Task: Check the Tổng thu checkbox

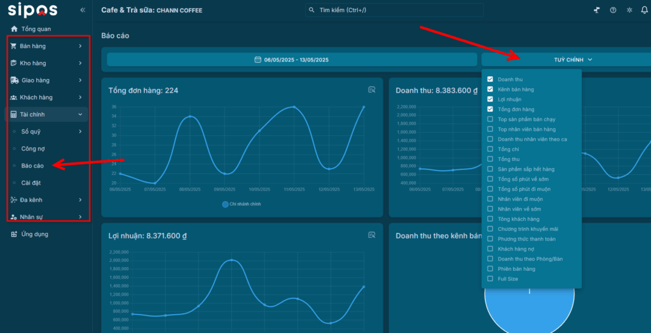Action: coord(490,159)
